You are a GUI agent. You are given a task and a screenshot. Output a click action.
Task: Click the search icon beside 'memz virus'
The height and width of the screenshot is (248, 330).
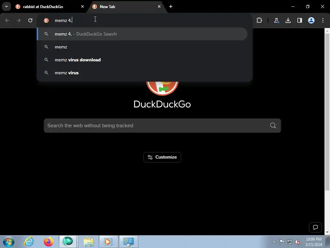46,73
